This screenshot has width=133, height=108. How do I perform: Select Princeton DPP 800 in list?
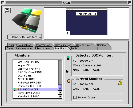coord(35,86)
